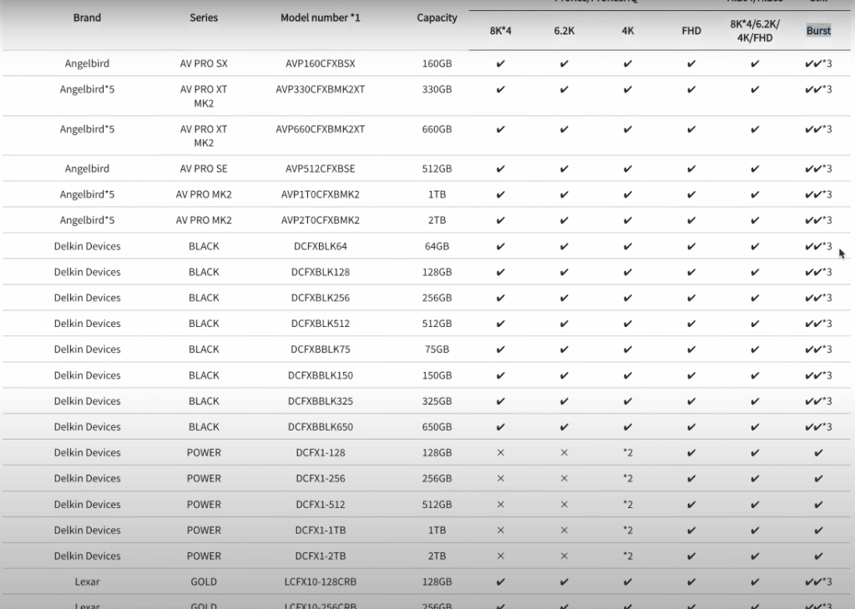
Task: Click the Lexar brand in the LCFX10-128CRB row
Action: click(x=87, y=581)
